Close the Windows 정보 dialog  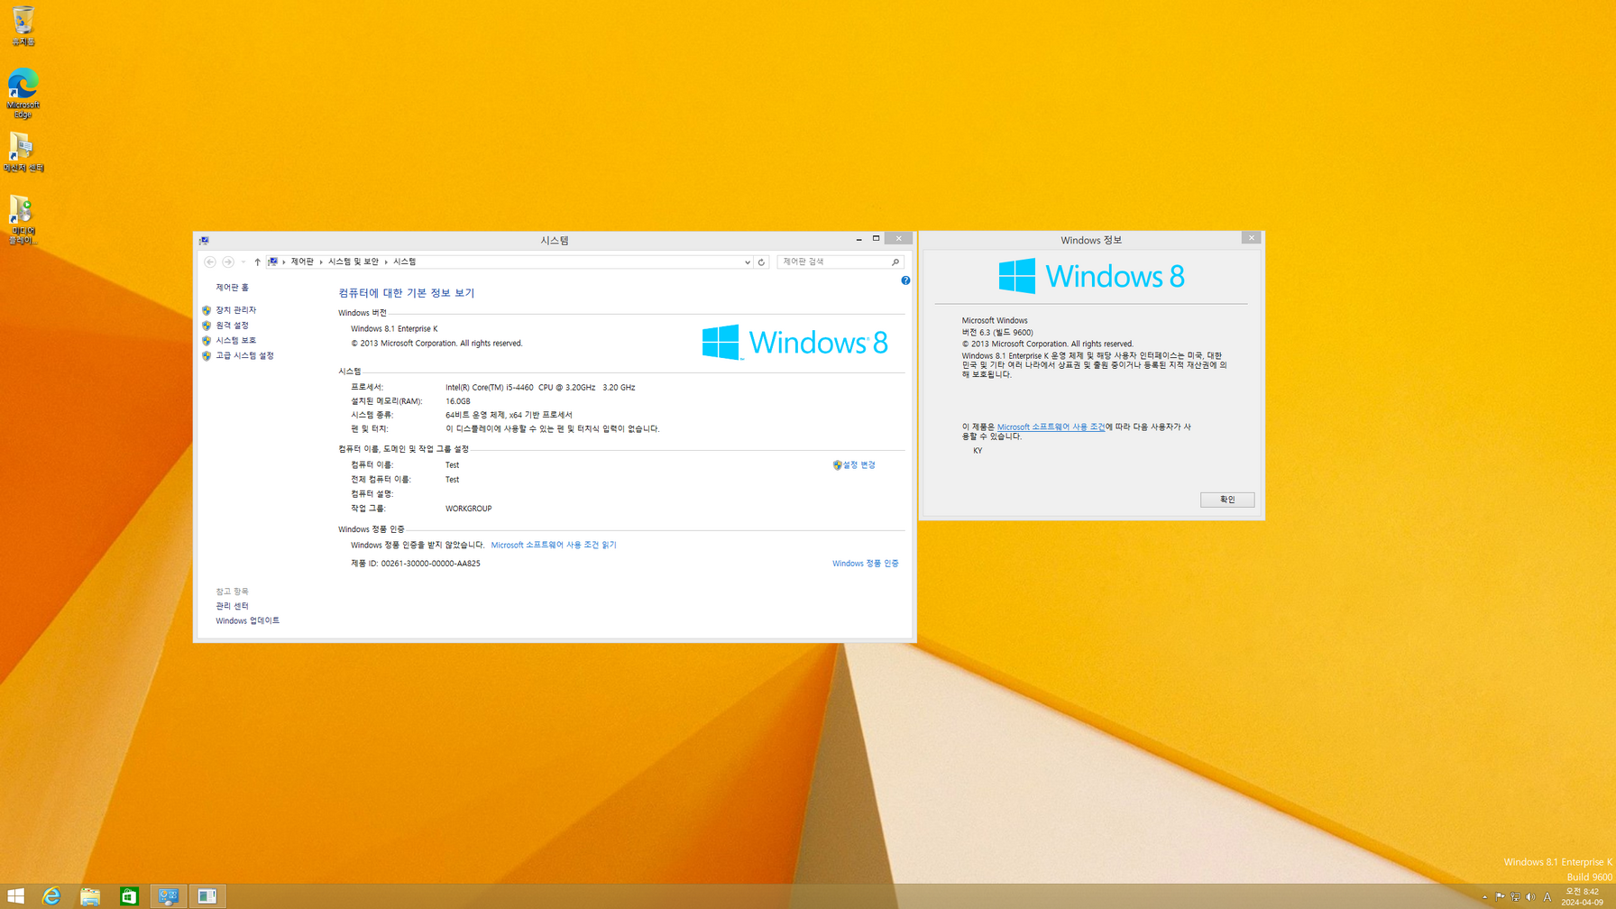1251,238
